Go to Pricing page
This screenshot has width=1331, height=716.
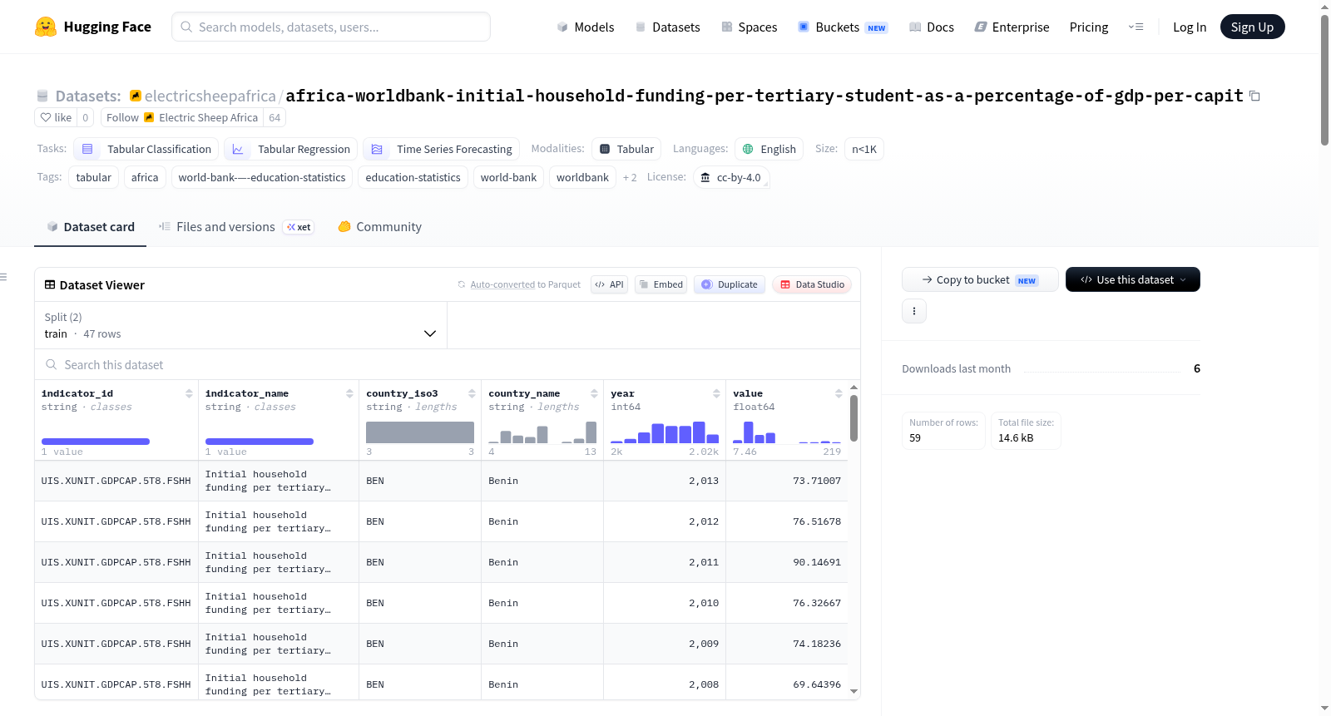point(1089,27)
